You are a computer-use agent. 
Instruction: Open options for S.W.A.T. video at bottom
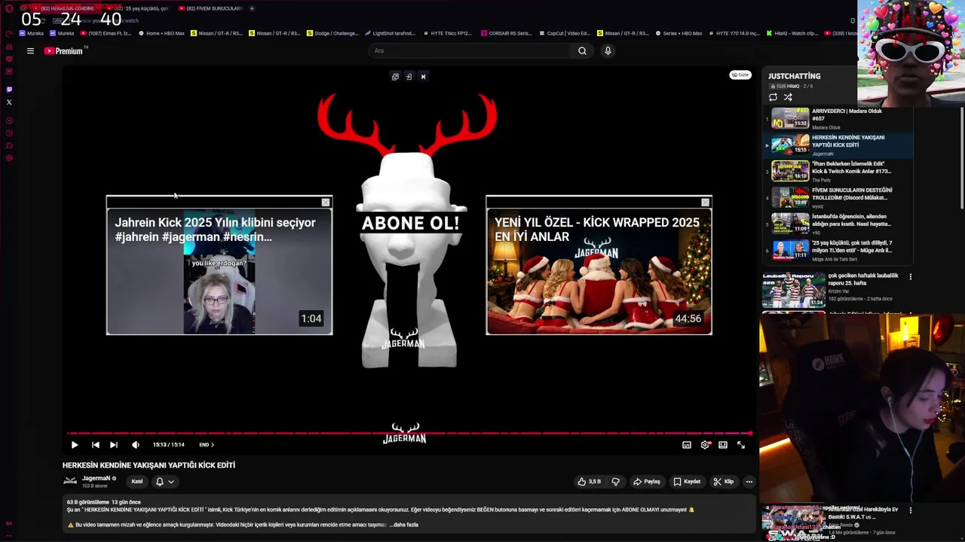pos(910,510)
